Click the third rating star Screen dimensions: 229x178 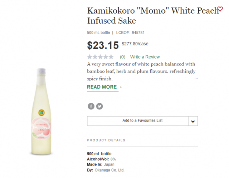click(101, 57)
